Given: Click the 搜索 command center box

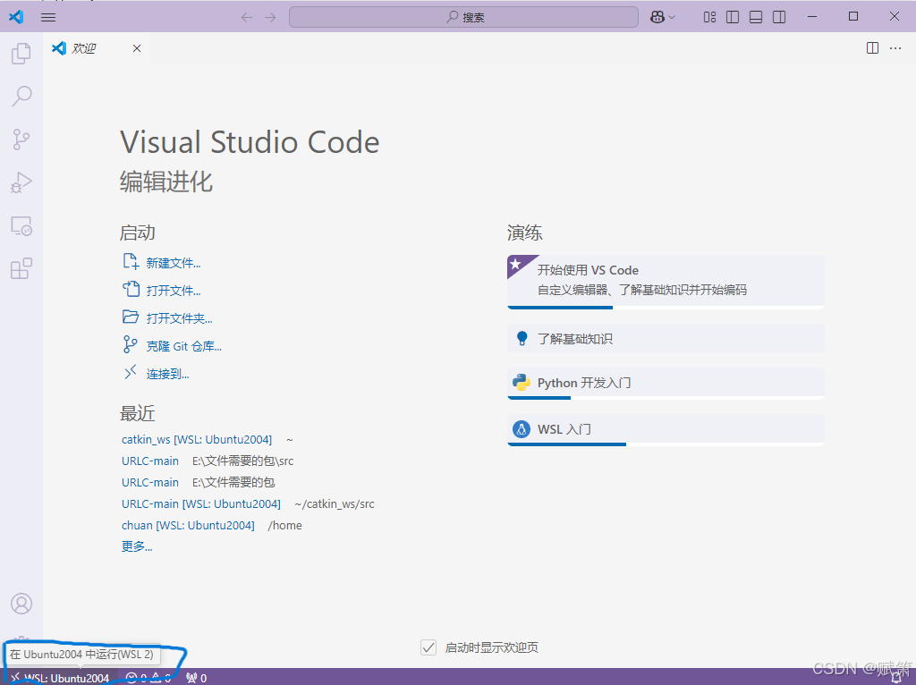Looking at the screenshot, I should (463, 17).
